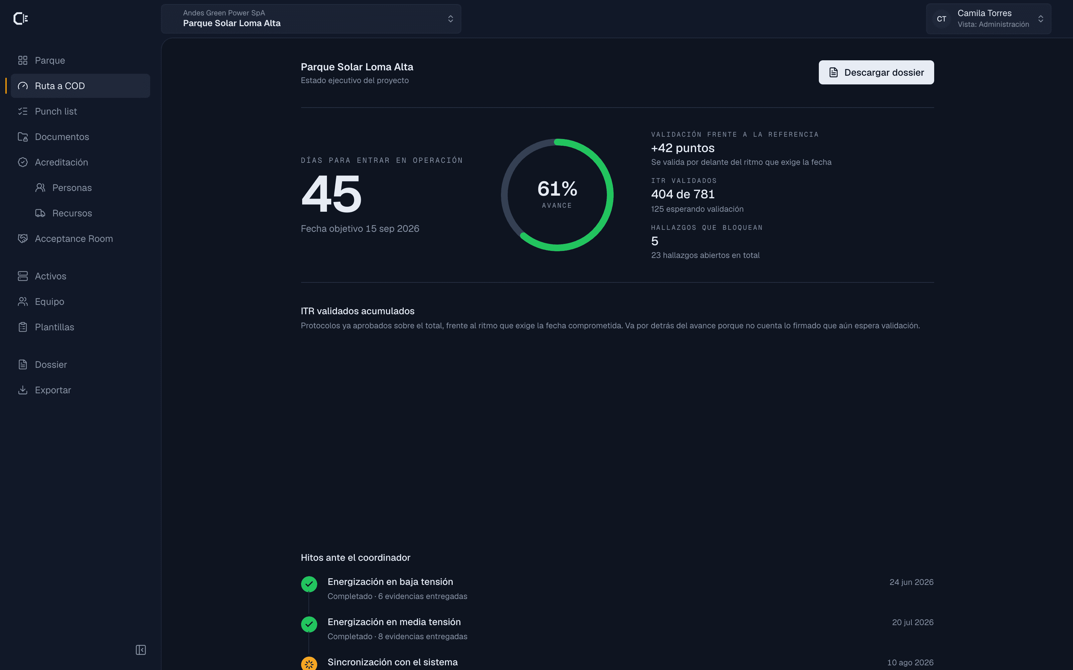Click the 20 jul 2026 date
The image size is (1073, 670).
point(912,622)
